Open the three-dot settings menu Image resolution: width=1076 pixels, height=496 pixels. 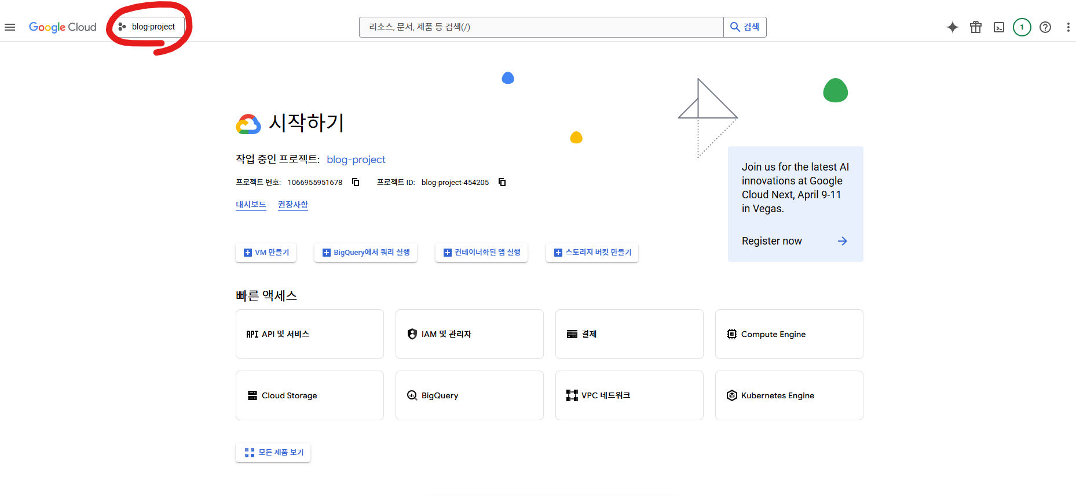click(x=1068, y=27)
